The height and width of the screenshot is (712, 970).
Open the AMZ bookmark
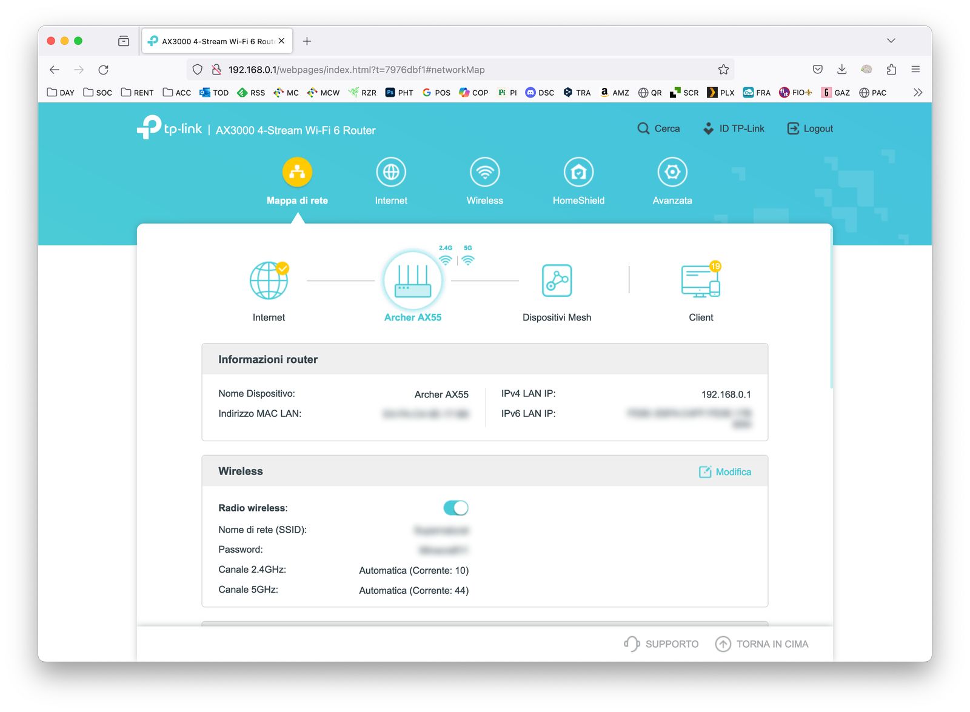[x=614, y=93]
